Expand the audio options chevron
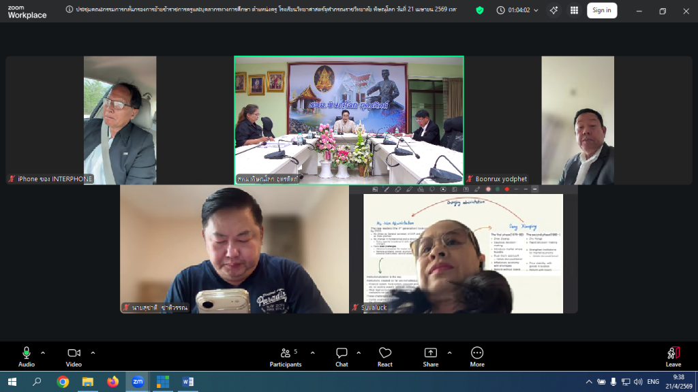This screenshot has height=392, width=698. click(x=43, y=353)
